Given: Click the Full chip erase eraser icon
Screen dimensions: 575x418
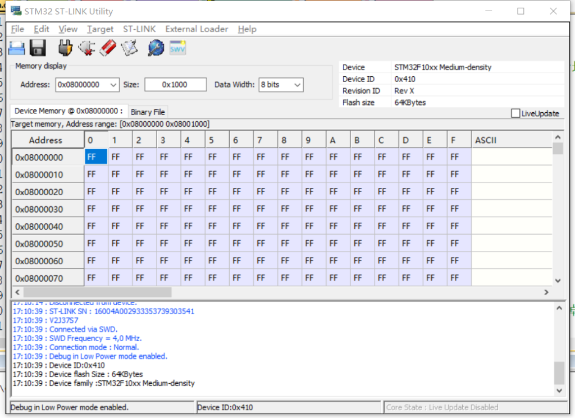Looking at the screenshot, I should point(108,48).
